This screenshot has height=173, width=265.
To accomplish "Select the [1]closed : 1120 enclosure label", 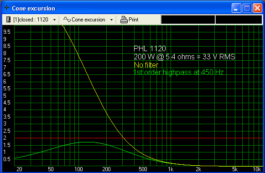I will point(31,20).
